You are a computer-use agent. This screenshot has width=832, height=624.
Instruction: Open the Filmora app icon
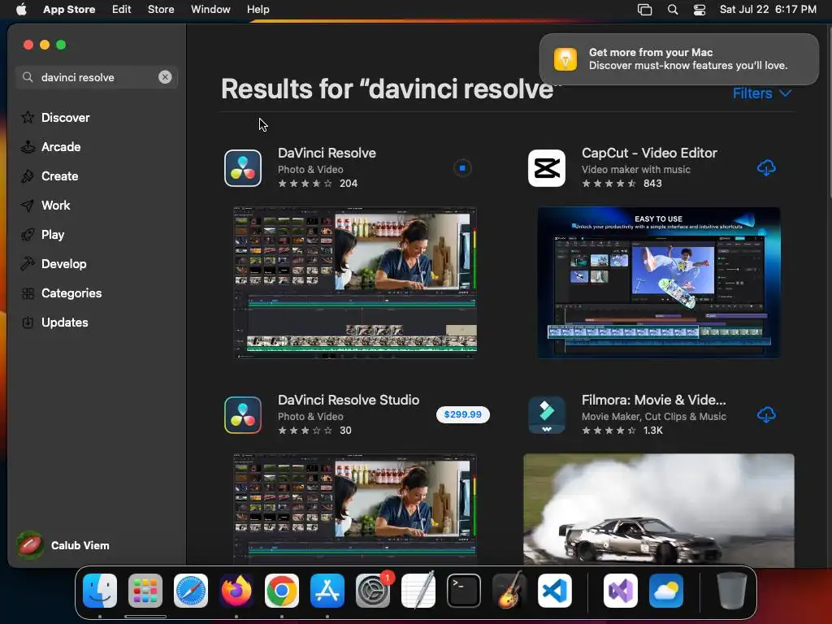tap(547, 415)
